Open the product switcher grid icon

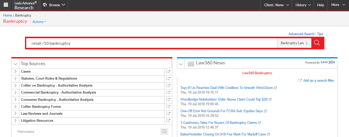[x=6, y=5]
